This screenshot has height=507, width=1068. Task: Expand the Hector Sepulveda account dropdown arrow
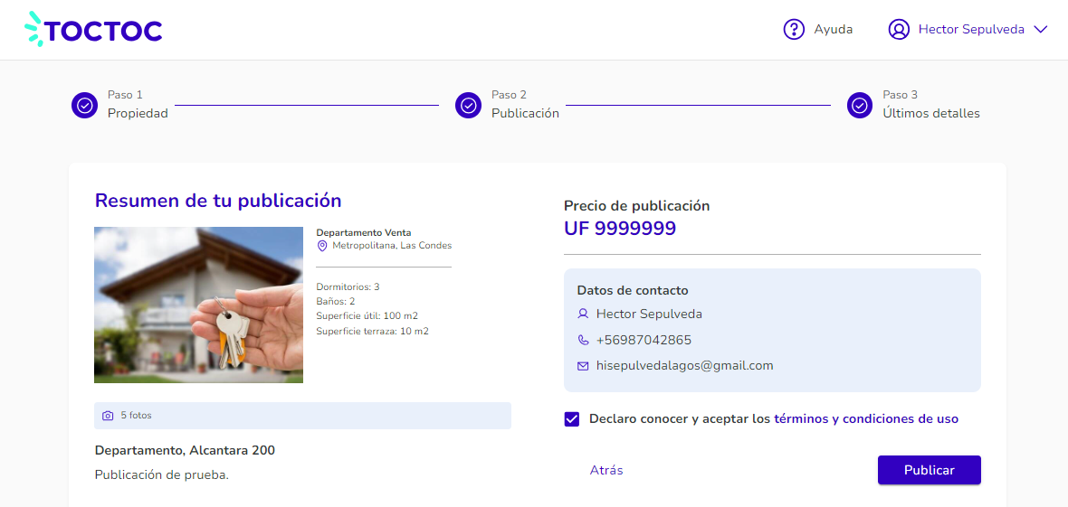(x=1040, y=29)
